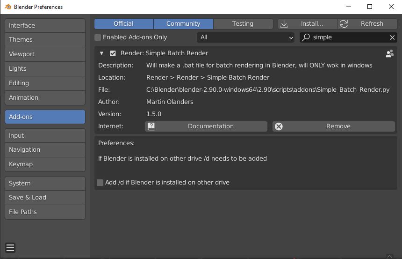Open File Paths section
402x259 pixels.
click(x=45, y=212)
